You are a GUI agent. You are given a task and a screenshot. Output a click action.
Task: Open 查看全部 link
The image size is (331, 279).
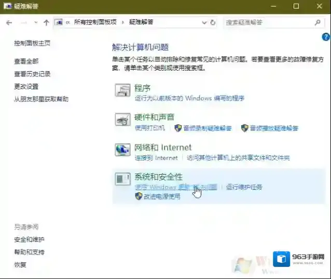click(x=26, y=61)
